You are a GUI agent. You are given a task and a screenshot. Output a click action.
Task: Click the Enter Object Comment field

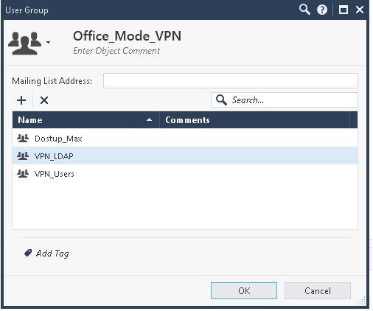pos(116,51)
